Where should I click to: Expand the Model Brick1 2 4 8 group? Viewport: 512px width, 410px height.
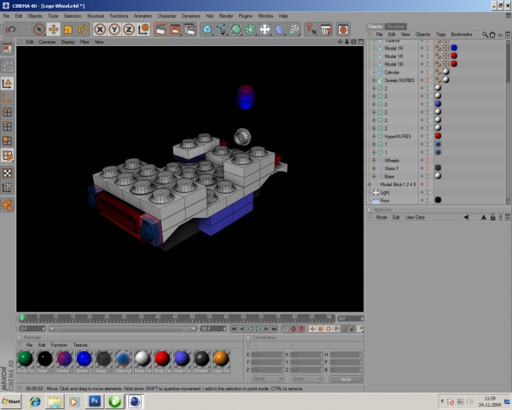(x=369, y=184)
